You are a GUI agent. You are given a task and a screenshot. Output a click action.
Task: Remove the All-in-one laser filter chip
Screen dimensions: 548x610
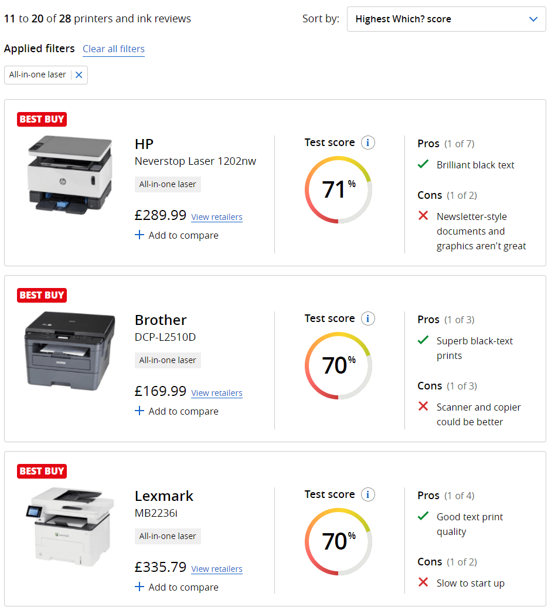(79, 75)
